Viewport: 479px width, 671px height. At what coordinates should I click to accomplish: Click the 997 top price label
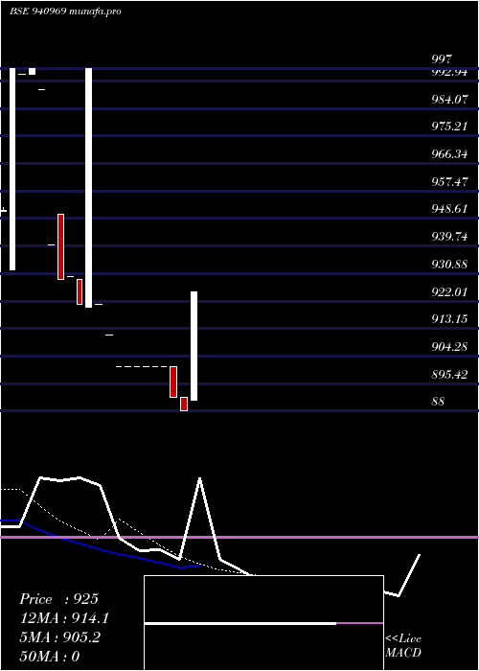(442, 59)
